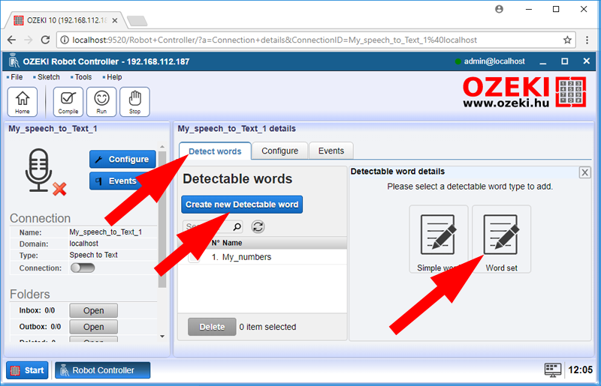Go to Home in the Ozeki toolbar

[x=23, y=101]
